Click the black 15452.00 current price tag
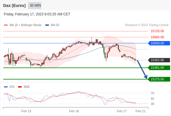This screenshot has width=171, height=116. point(159,60)
